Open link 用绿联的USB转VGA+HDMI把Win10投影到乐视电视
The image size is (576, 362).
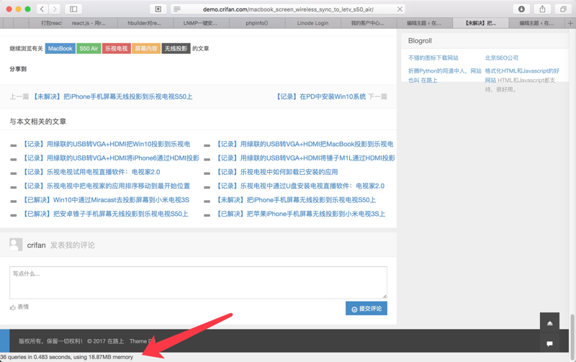coord(106,144)
